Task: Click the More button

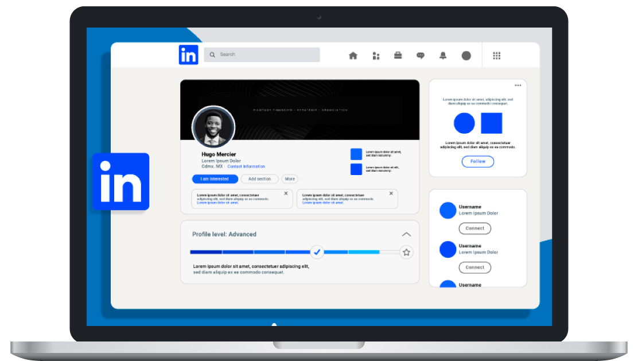Action: point(290,179)
